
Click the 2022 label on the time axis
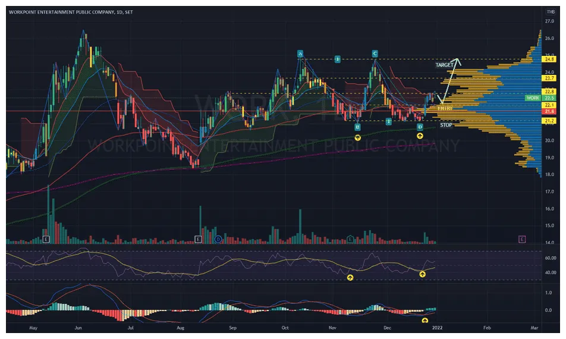437,328
